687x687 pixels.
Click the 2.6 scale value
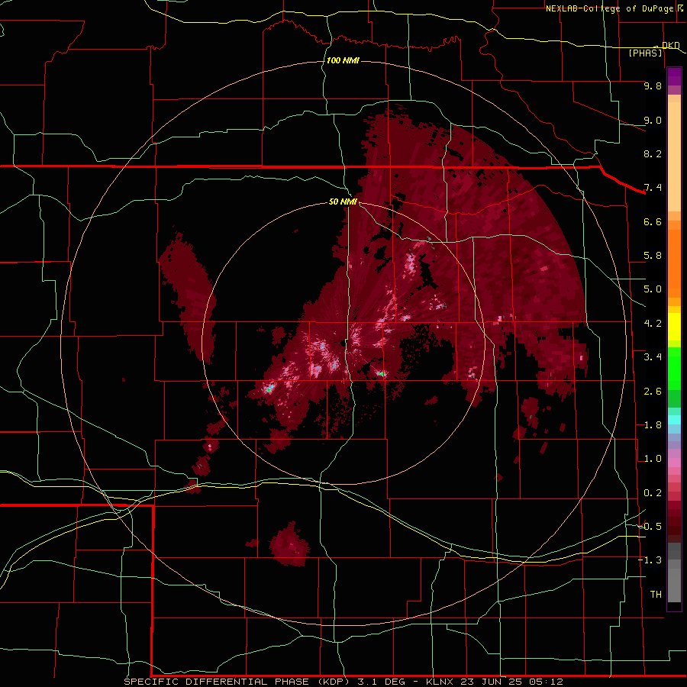pyautogui.click(x=653, y=392)
